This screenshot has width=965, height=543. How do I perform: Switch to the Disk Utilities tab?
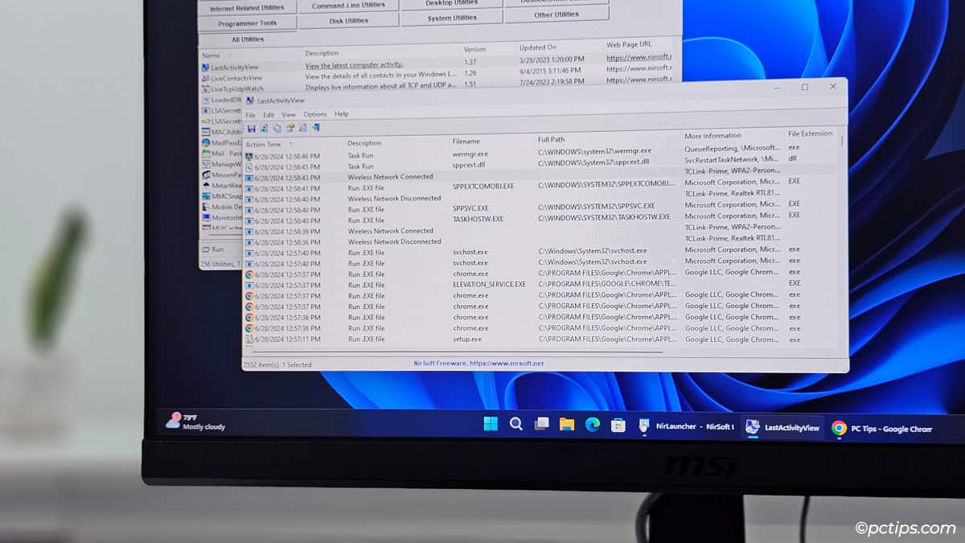pos(348,21)
